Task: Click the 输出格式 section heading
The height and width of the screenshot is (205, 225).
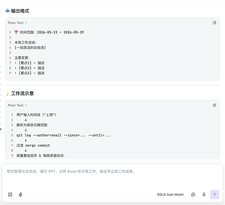Action: point(17,11)
